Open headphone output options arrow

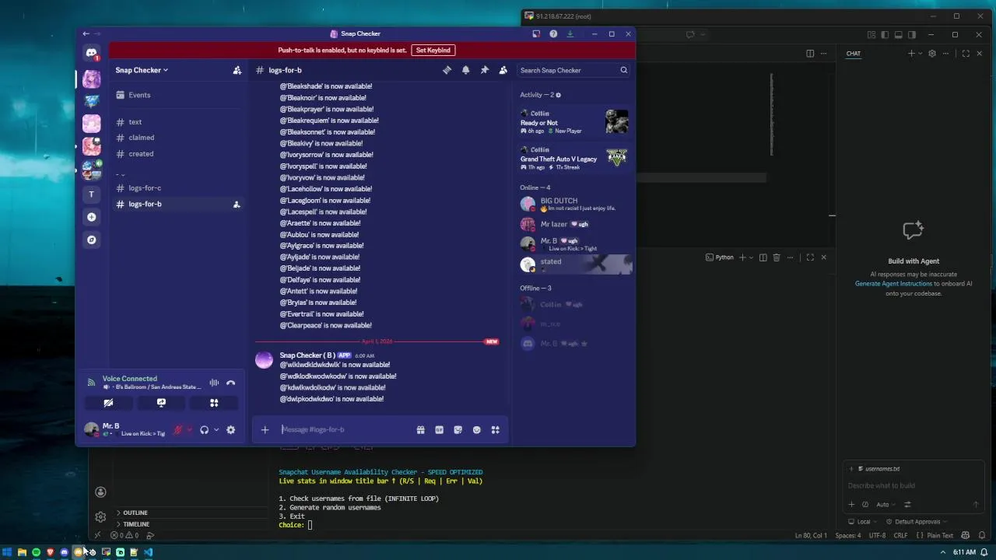pyautogui.click(x=216, y=429)
